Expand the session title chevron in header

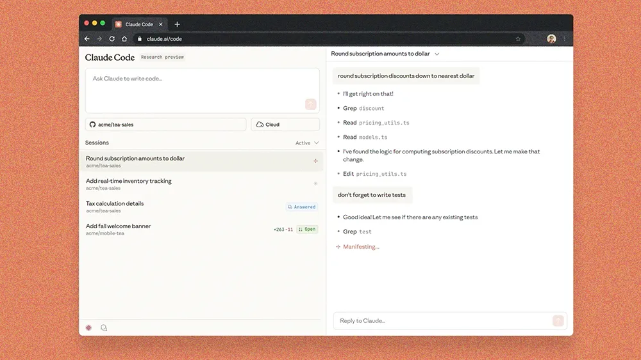tap(437, 54)
